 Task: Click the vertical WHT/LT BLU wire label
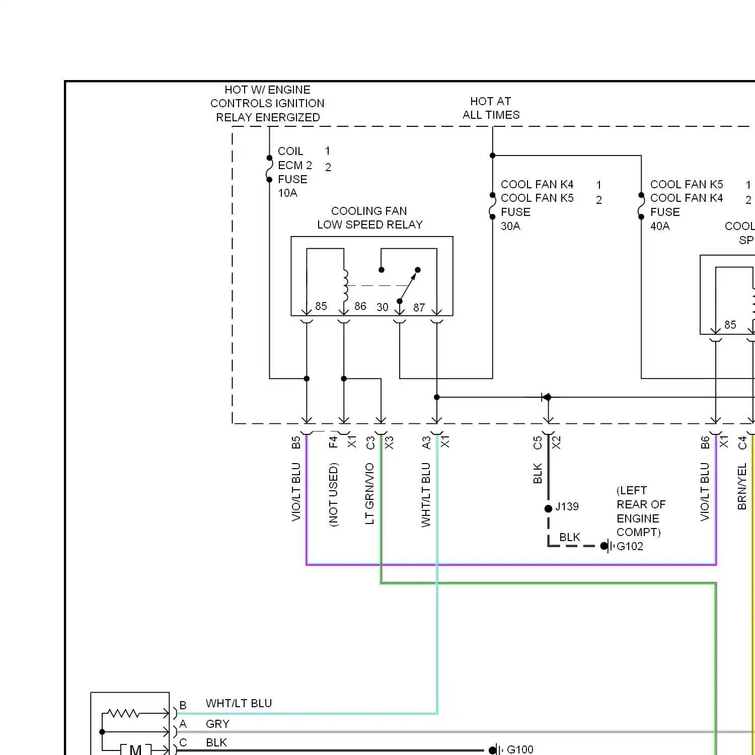coord(426,495)
